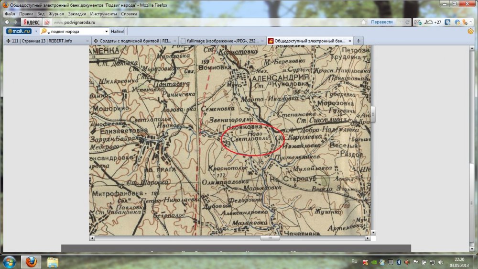This screenshot has width=478, height=269.
Task: Open the orange settings gear on Mail.ru toolbar
Action: [x=471, y=31]
